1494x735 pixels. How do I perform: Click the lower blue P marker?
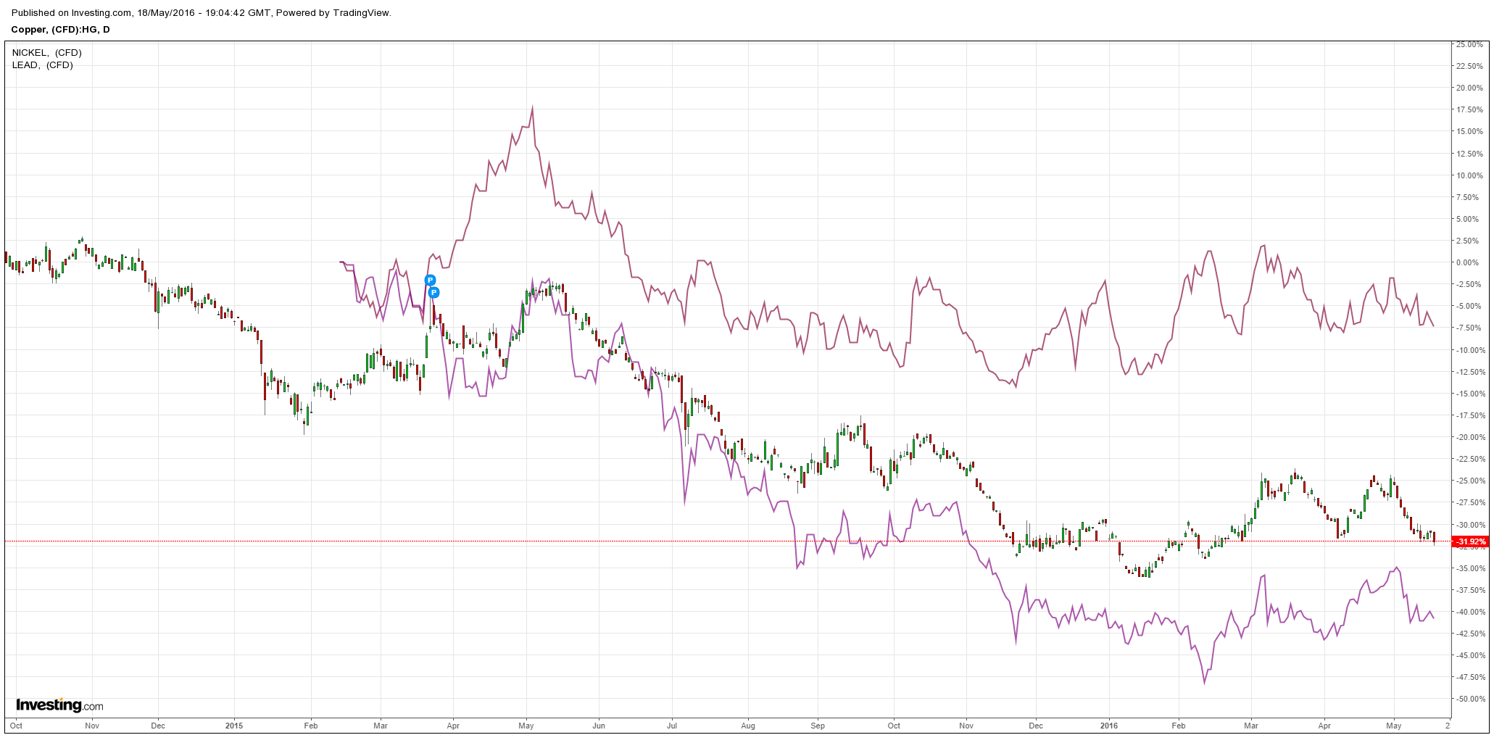(x=433, y=293)
